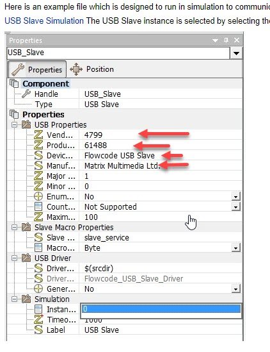Collapse the Slave Macro Properties group

point(14,227)
